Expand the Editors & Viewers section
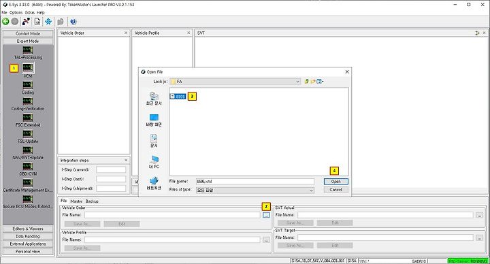 [28, 229]
